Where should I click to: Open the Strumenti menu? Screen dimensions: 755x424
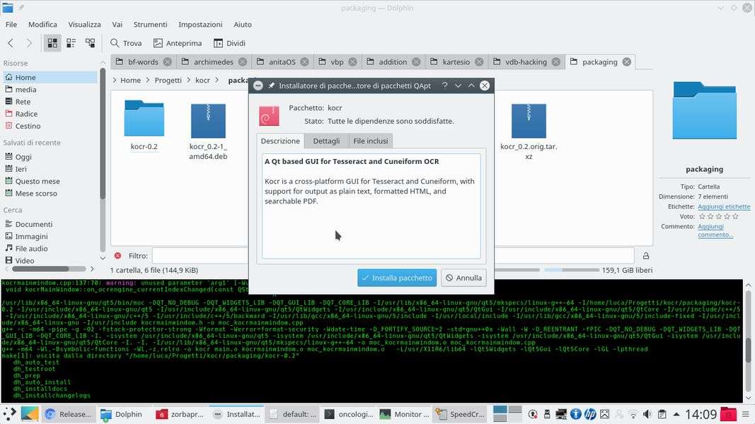coord(150,25)
